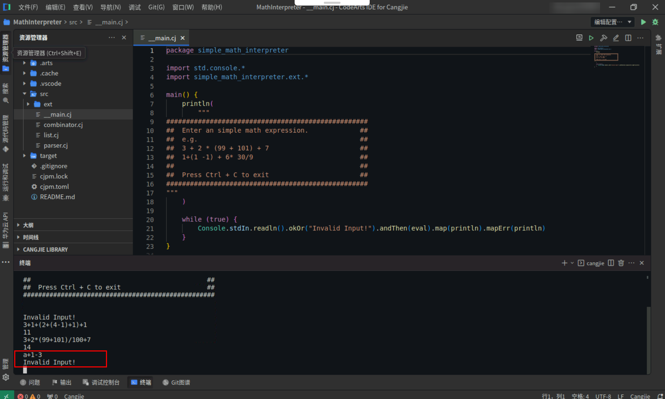
Task: Run current file with outlined play icon
Action: (x=591, y=38)
